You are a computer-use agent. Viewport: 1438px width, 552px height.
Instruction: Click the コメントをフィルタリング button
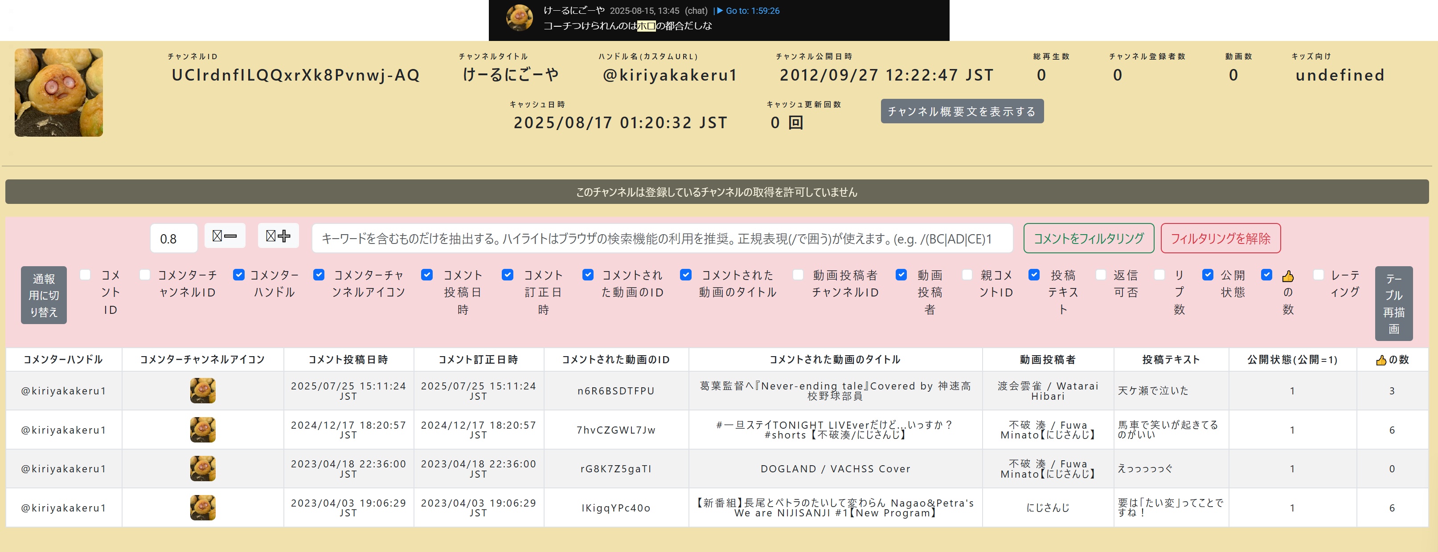coord(1089,239)
